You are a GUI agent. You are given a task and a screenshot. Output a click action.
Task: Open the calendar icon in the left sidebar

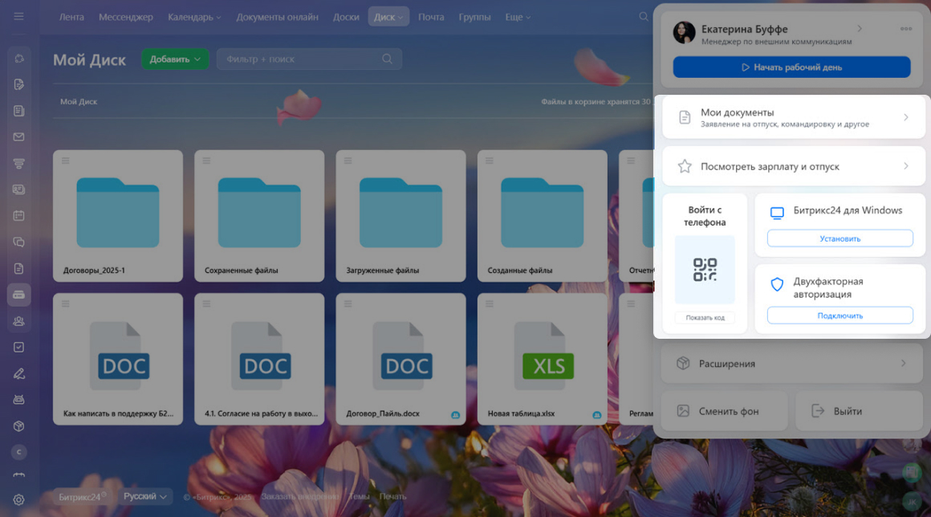pos(19,215)
